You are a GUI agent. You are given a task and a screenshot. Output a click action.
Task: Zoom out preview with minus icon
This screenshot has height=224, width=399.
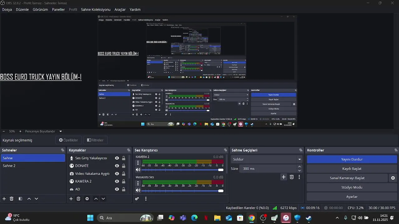(4, 131)
